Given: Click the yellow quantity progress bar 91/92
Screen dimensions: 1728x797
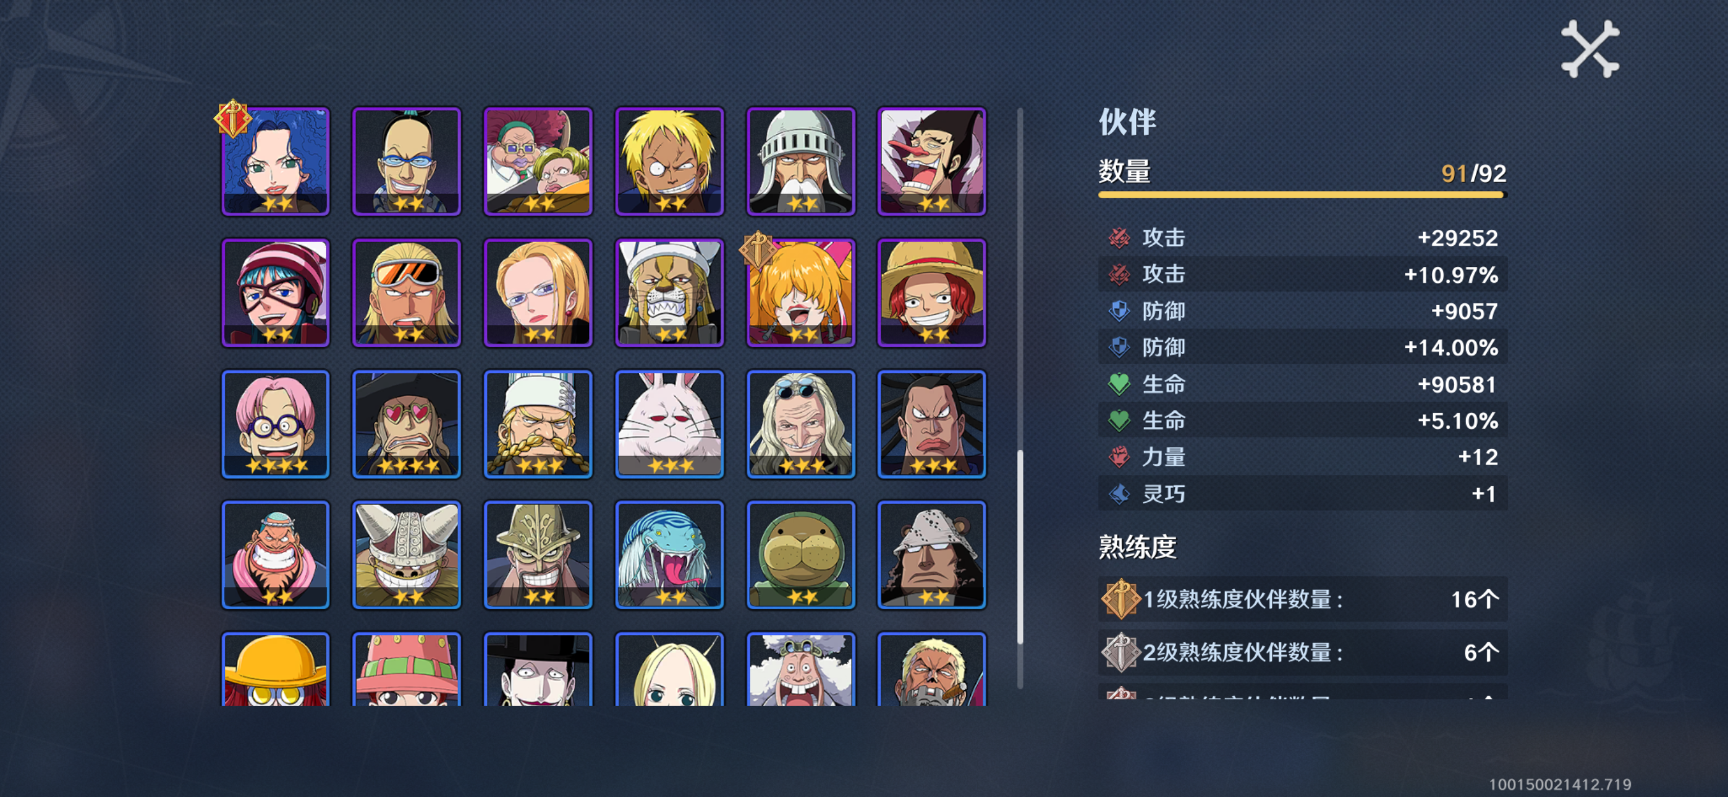Looking at the screenshot, I should coord(1302,195).
